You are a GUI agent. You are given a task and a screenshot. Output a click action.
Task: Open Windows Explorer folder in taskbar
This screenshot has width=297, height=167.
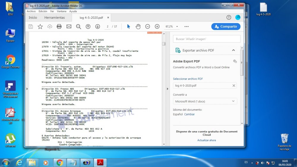click(32, 163)
